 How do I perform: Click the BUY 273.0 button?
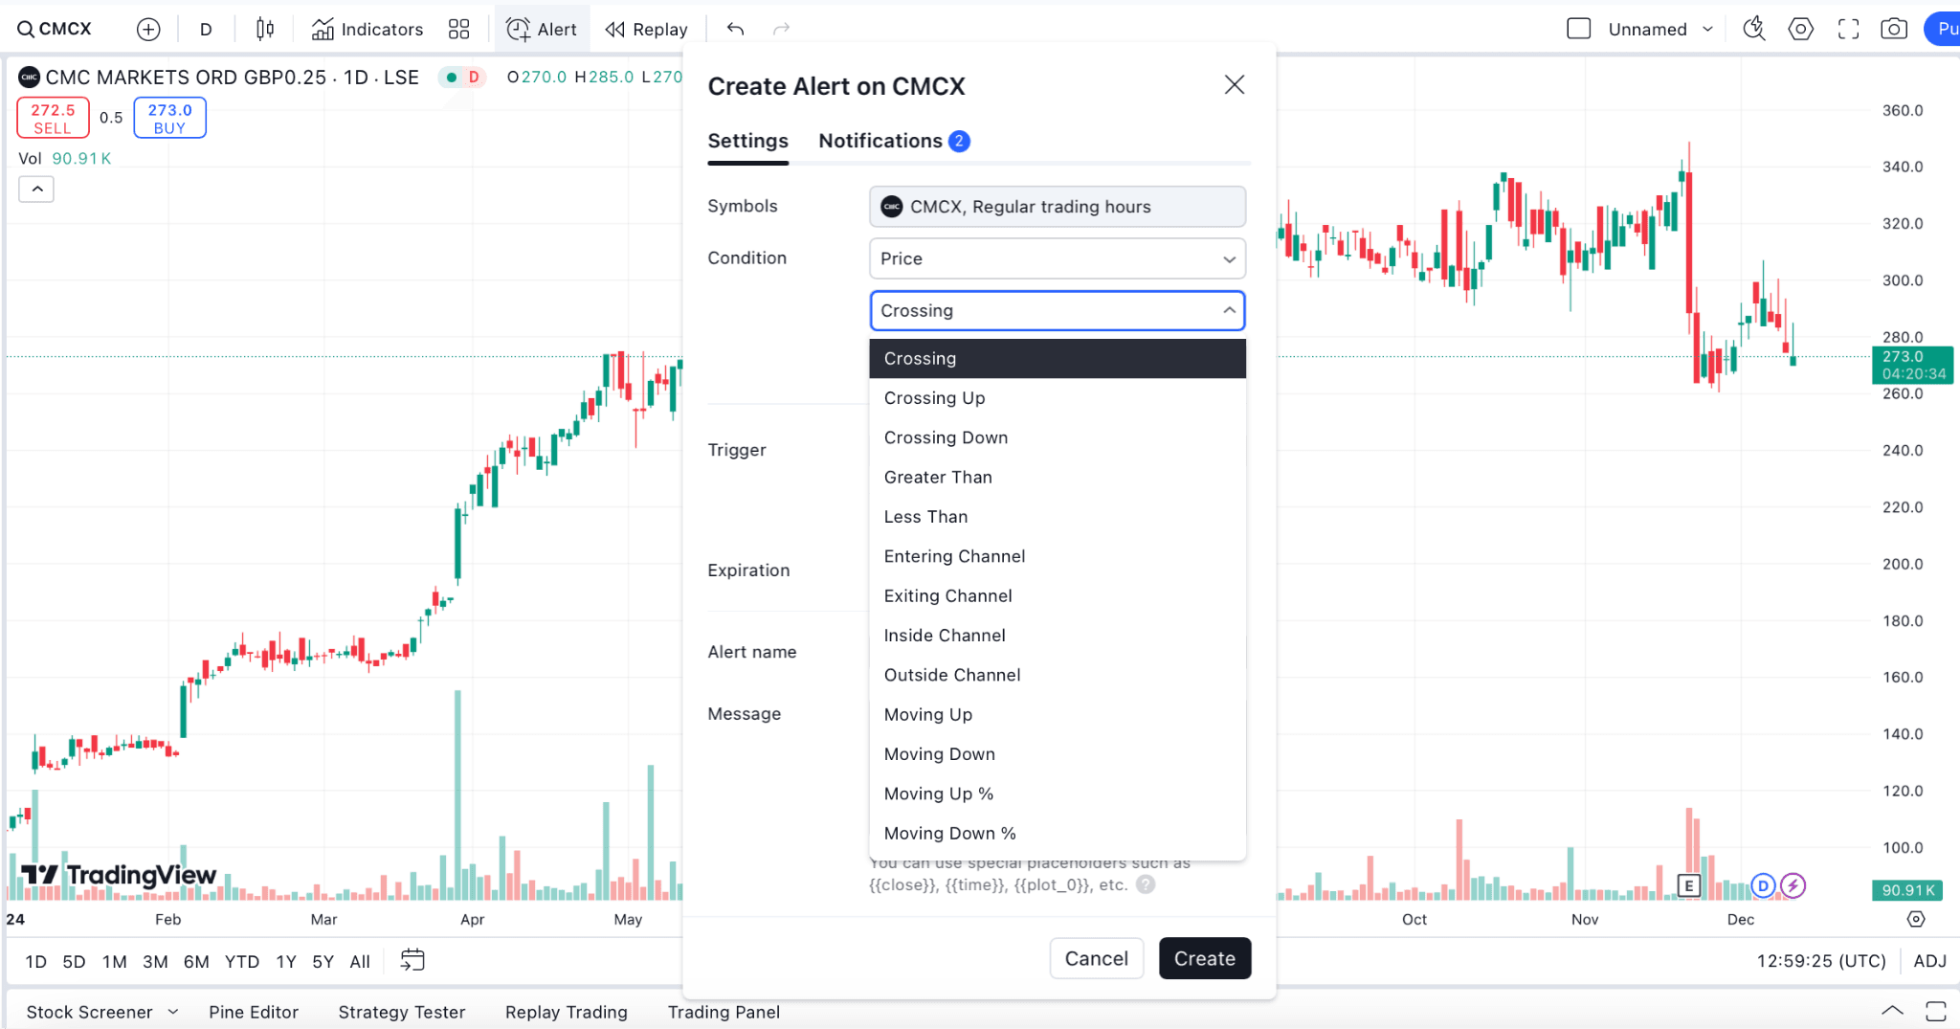pyautogui.click(x=169, y=117)
